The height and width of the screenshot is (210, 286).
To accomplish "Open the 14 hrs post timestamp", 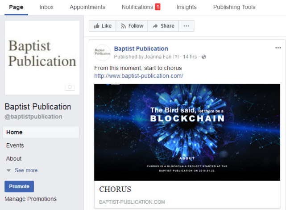I will (x=190, y=57).
